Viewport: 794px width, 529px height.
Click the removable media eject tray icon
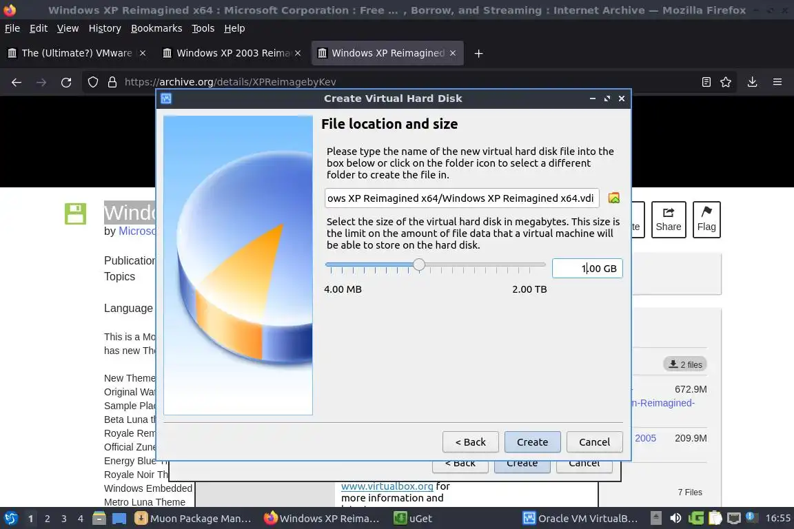pyautogui.click(x=655, y=519)
